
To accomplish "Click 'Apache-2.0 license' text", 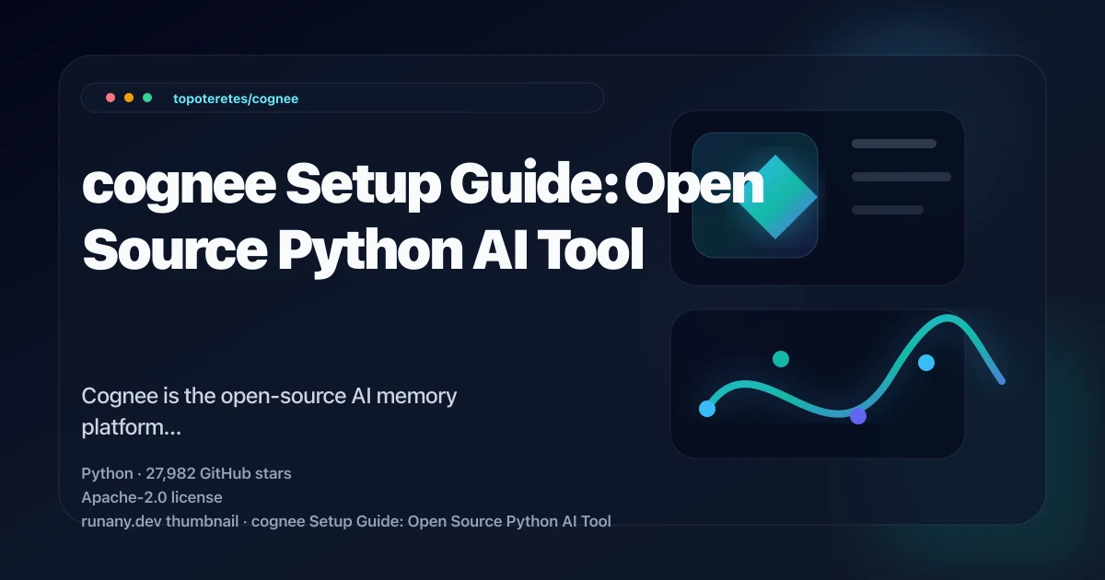I will click(152, 497).
